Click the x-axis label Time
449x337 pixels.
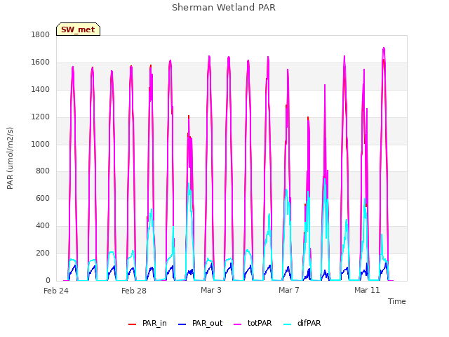click(397, 301)
